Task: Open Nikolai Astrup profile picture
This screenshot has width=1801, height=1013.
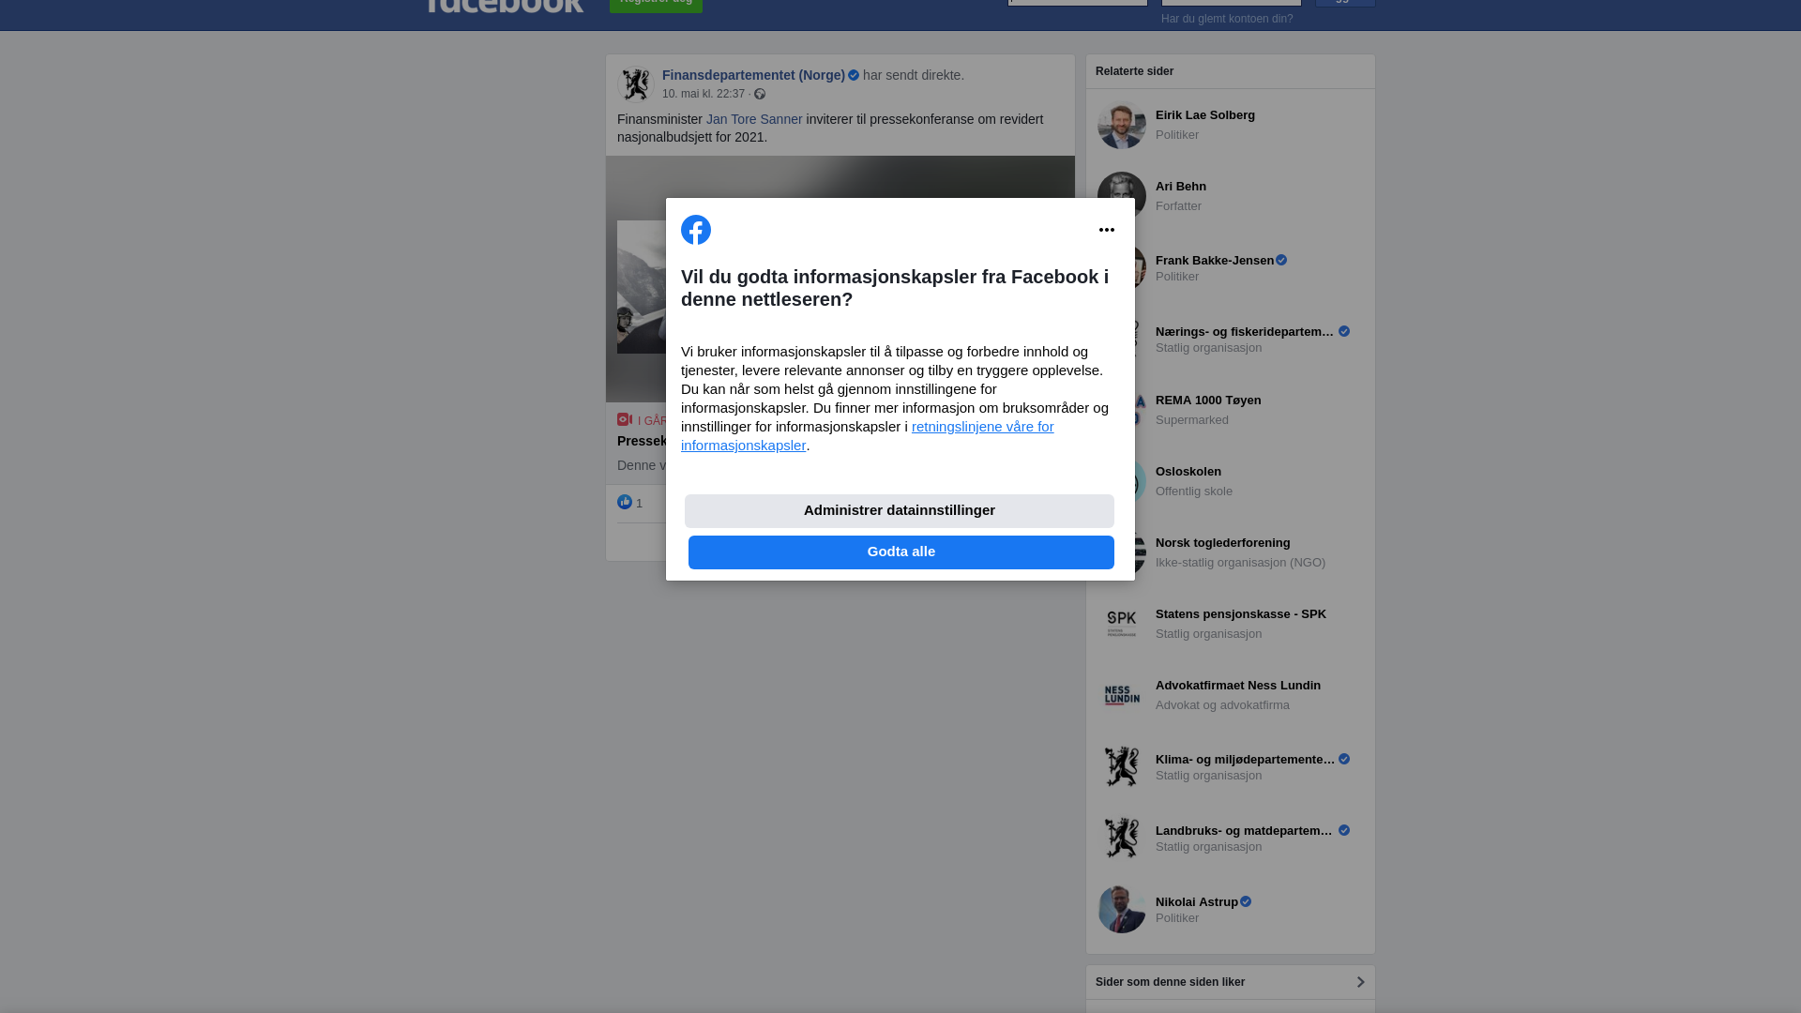Action: (1122, 909)
